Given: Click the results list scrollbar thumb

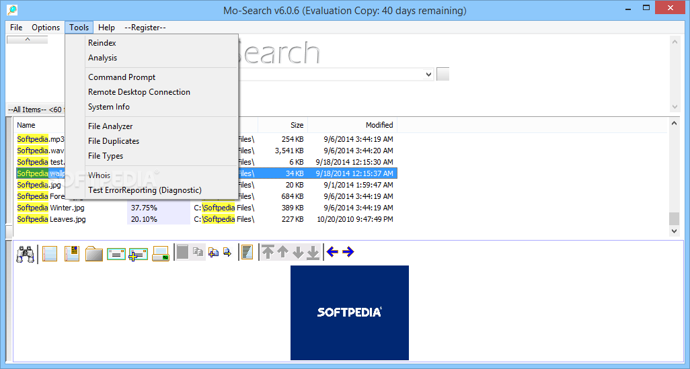Looking at the screenshot, I should [x=674, y=218].
